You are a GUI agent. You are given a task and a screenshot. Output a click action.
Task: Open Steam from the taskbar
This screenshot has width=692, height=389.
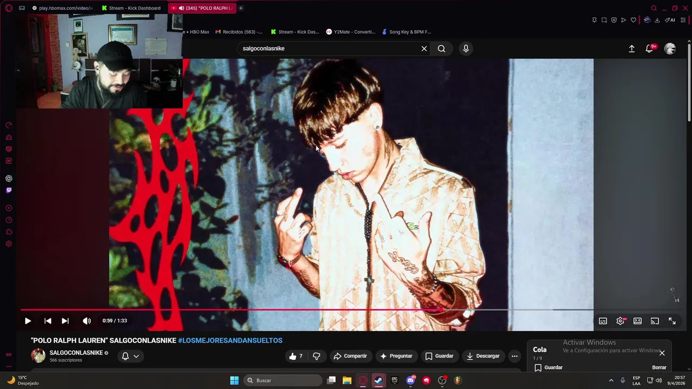point(378,380)
